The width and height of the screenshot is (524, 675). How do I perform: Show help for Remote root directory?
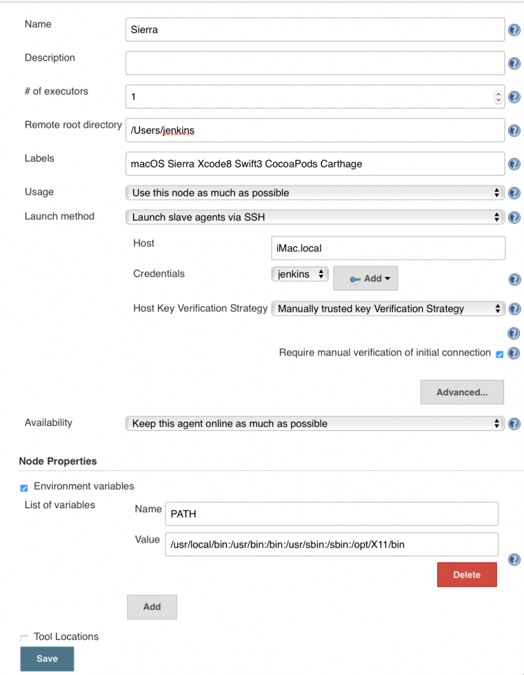(514, 131)
